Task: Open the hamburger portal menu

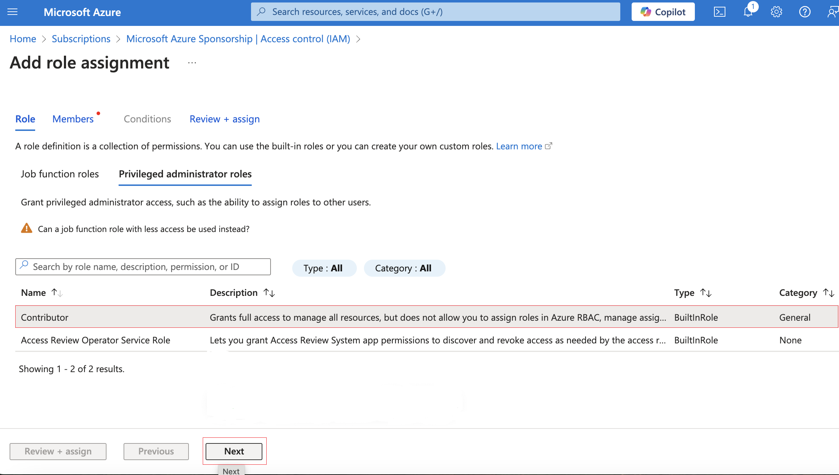Action: [x=12, y=12]
